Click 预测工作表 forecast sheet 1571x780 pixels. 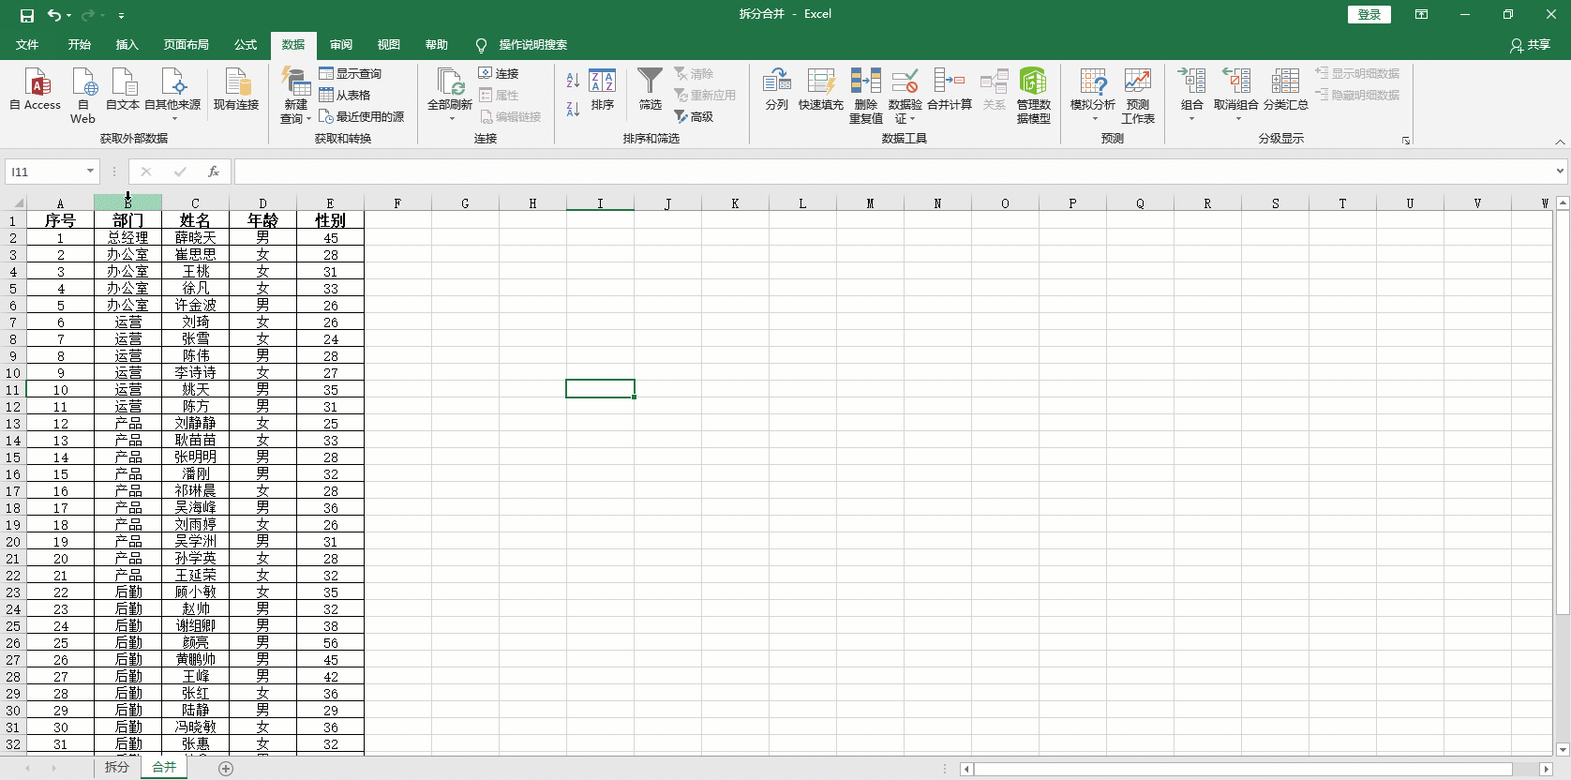click(1138, 96)
